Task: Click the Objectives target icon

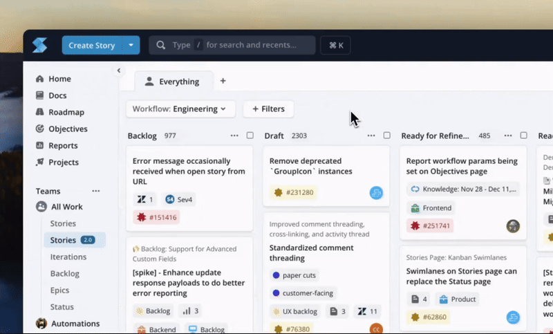Action: 39,129
